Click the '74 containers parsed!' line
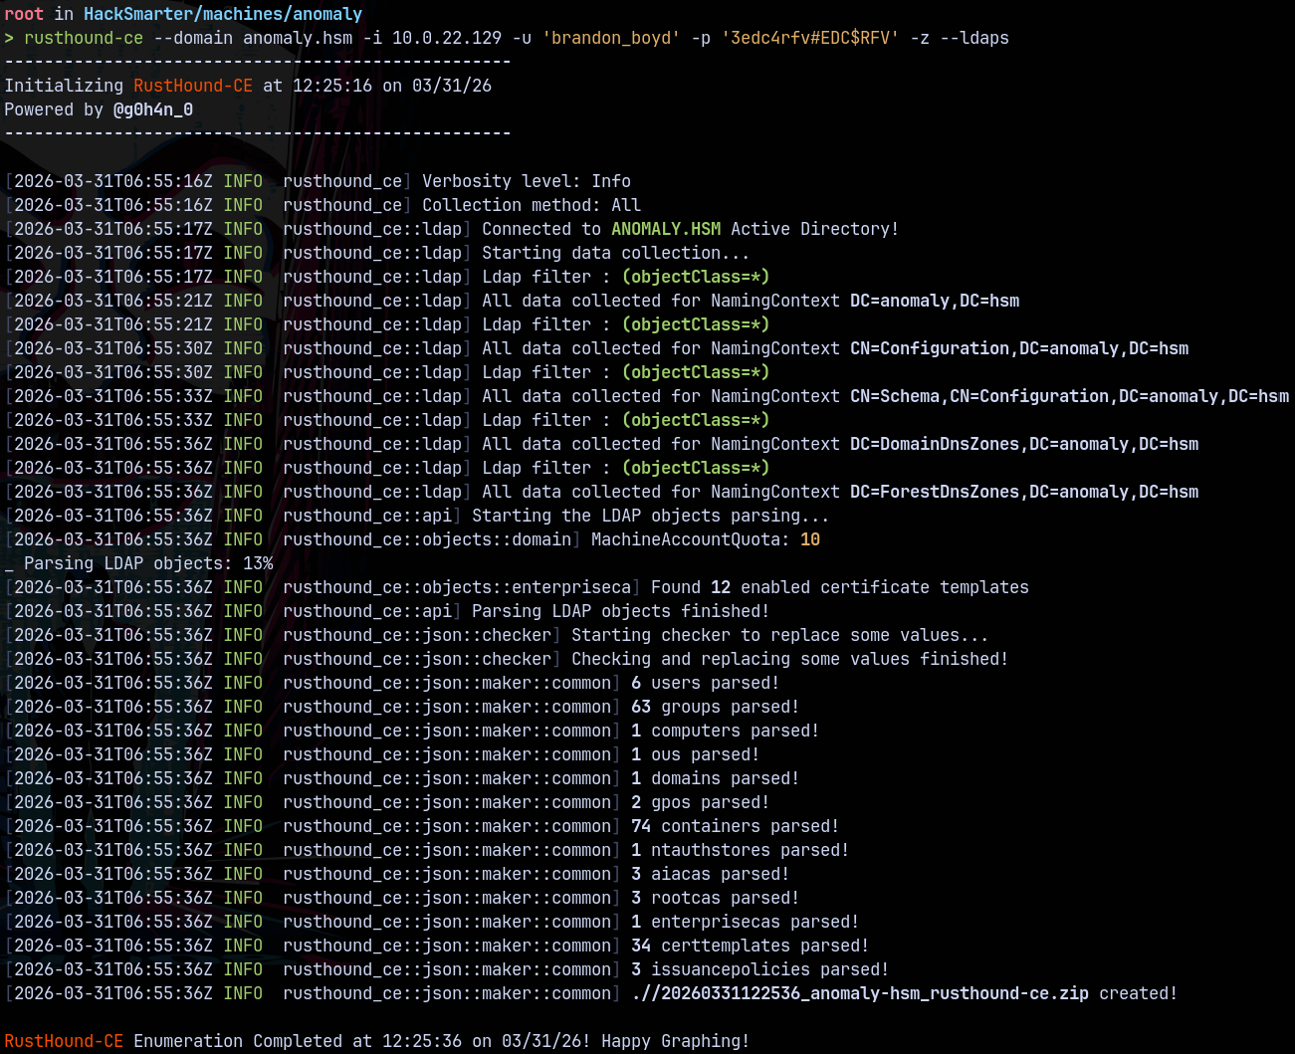The width and height of the screenshot is (1295, 1054). pyautogui.click(x=735, y=826)
